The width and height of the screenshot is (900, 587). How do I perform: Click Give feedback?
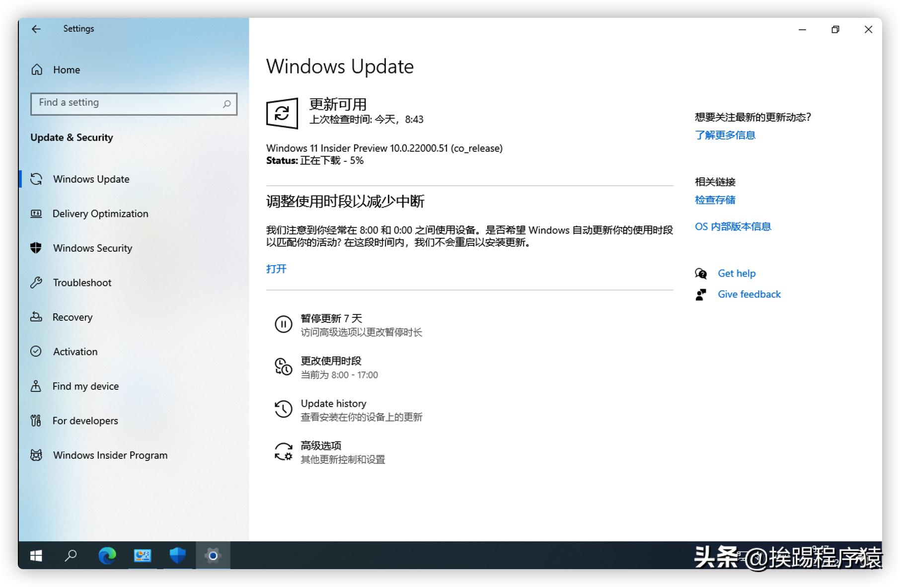(749, 294)
